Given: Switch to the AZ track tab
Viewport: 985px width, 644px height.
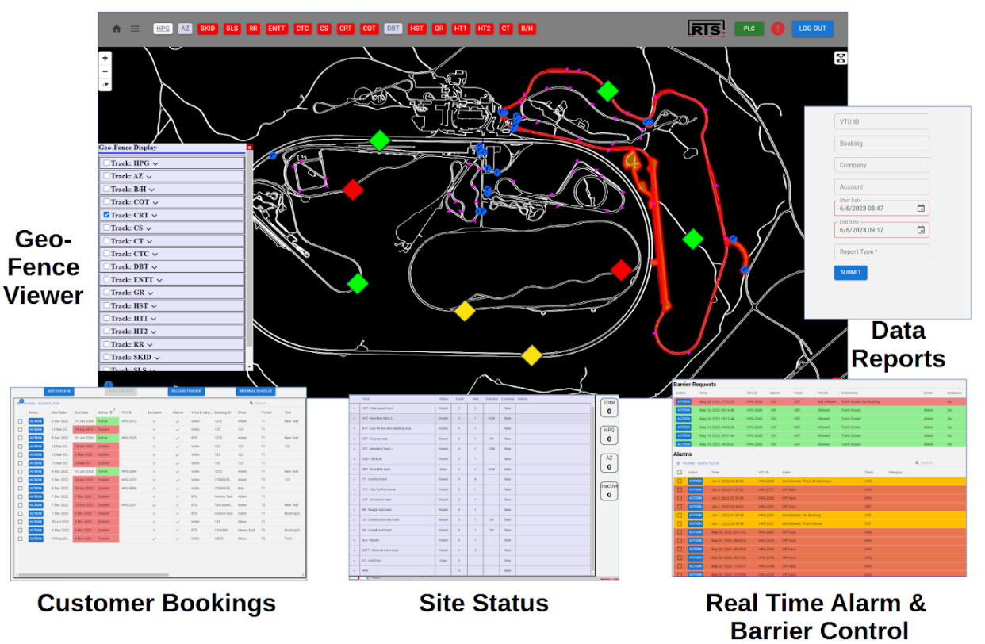Looking at the screenshot, I should tap(184, 29).
